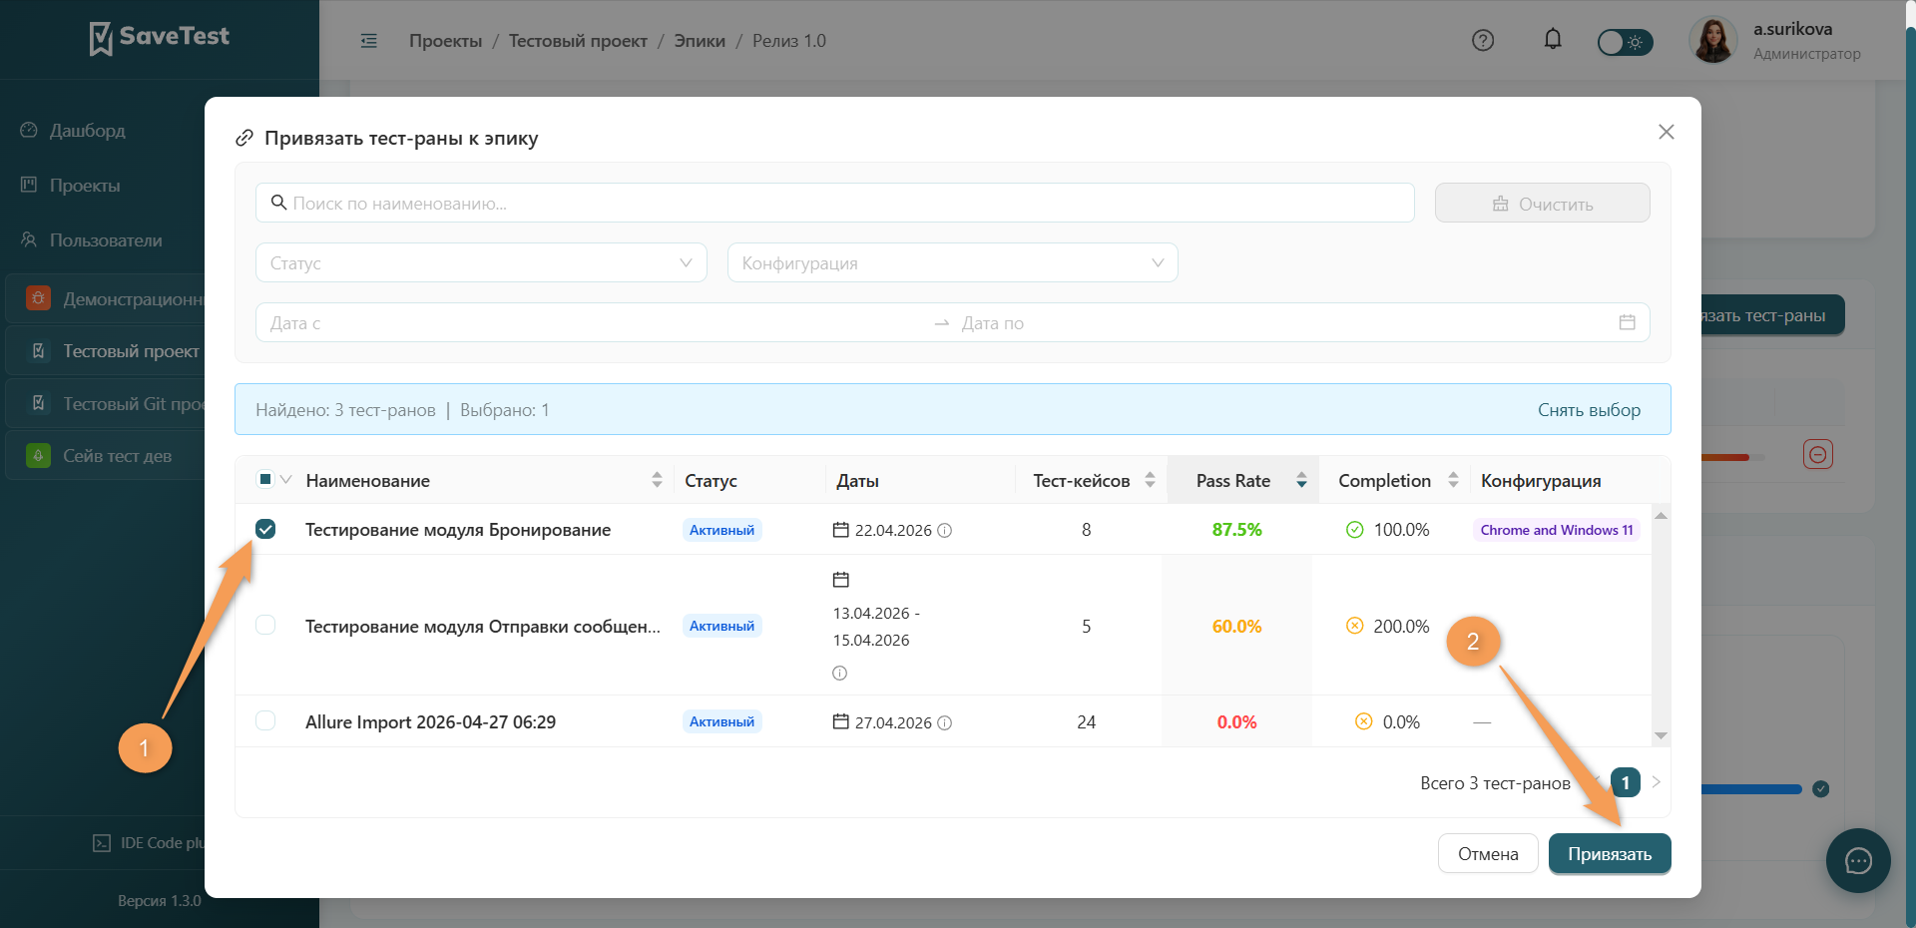Check Тестирование модуля Отправки сообщений checkbox
1916x928 pixels.
tap(265, 625)
